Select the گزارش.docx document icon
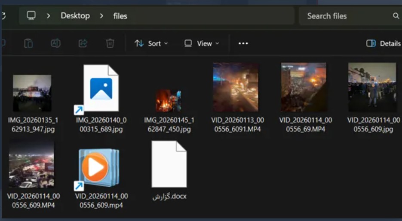Viewport: 402px width, 221px height. [169, 164]
